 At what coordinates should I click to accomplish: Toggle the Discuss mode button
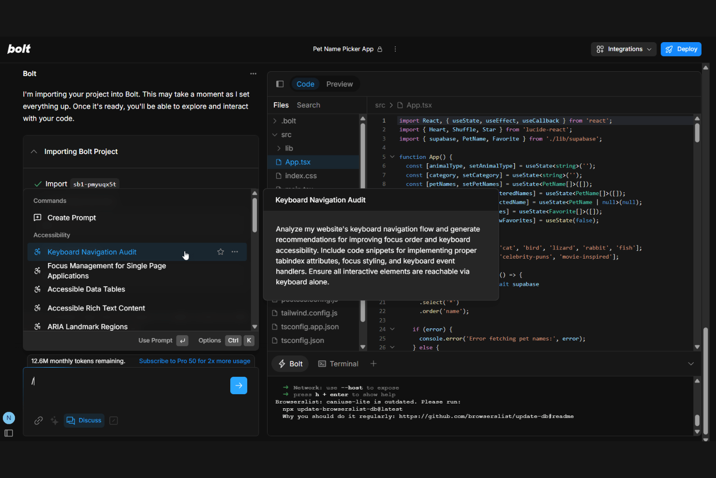84,420
